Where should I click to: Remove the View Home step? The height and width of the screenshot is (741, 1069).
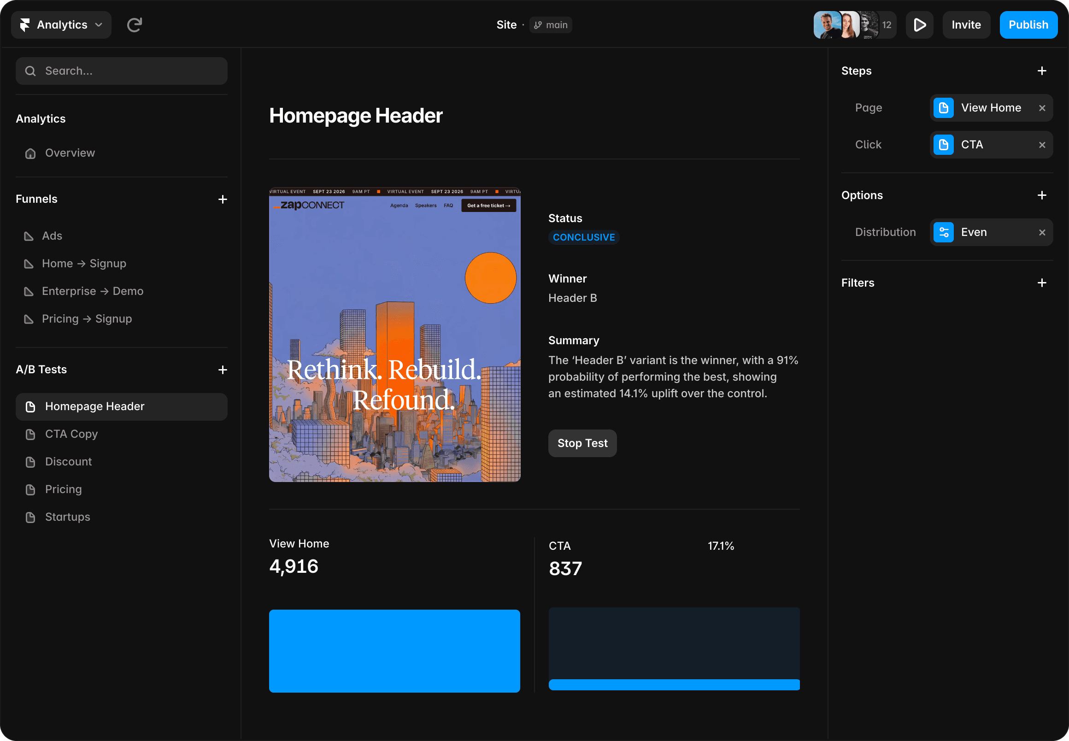click(x=1042, y=108)
